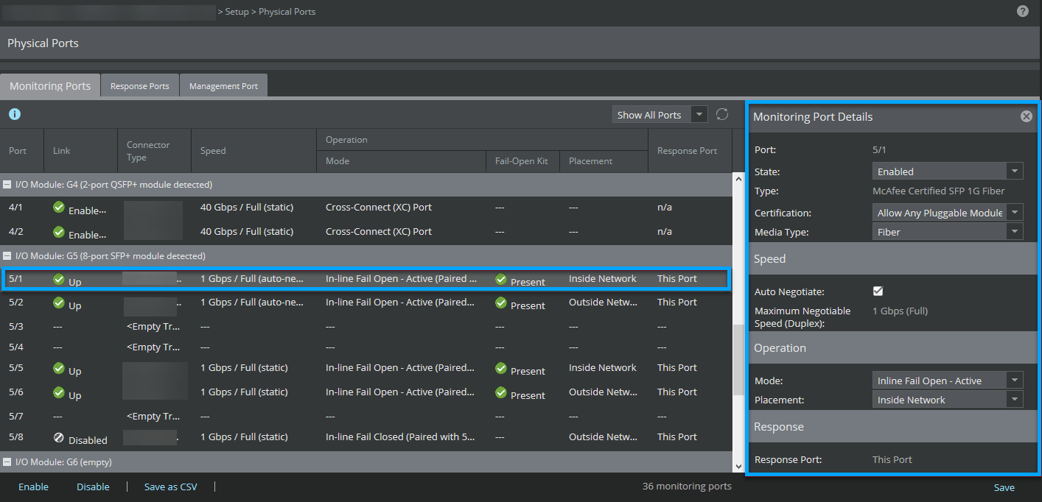Click the blue info icon
The height and width of the screenshot is (502, 1042).
(14, 114)
